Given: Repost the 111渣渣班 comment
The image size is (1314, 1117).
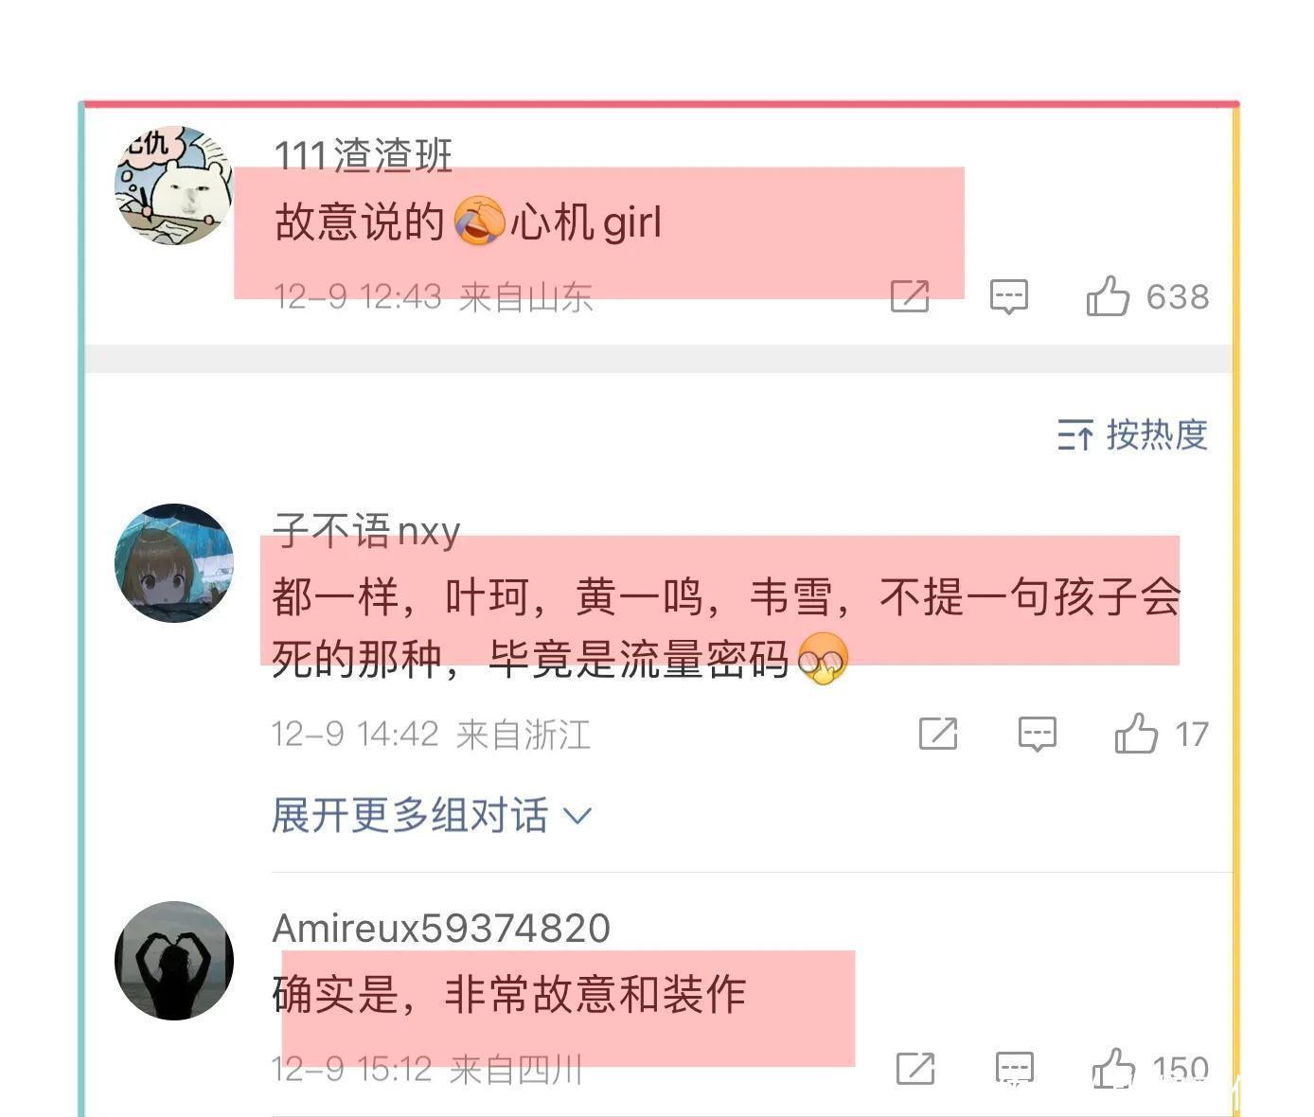Looking at the screenshot, I should point(910,296).
